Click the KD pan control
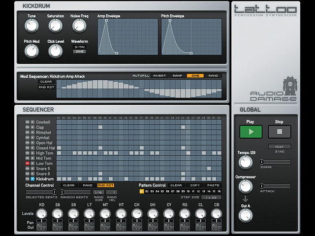315x236 pixels. pos(41,221)
